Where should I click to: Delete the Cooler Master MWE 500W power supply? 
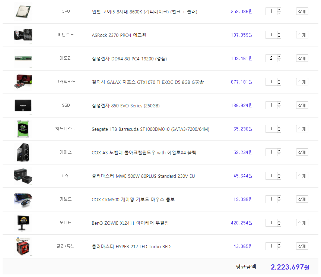coord(302,176)
